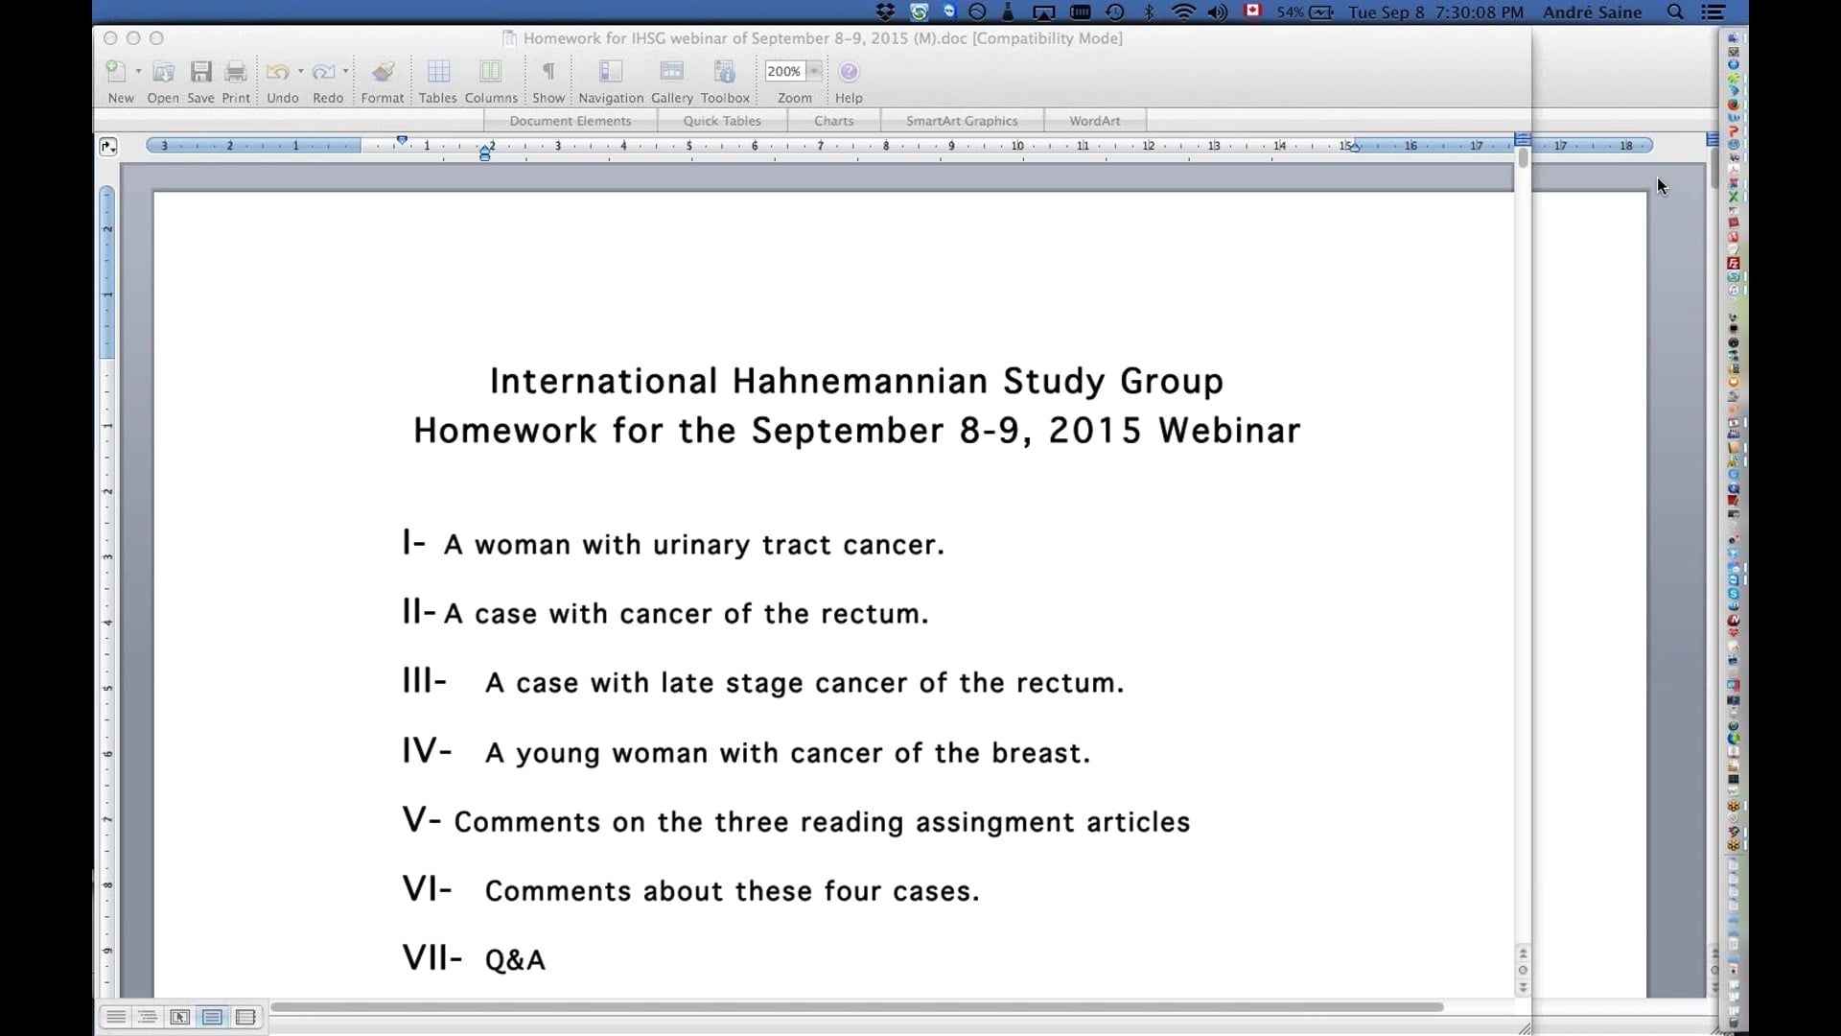Open the Media Gallery
The width and height of the screenshot is (1841, 1036).
(672, 71)
